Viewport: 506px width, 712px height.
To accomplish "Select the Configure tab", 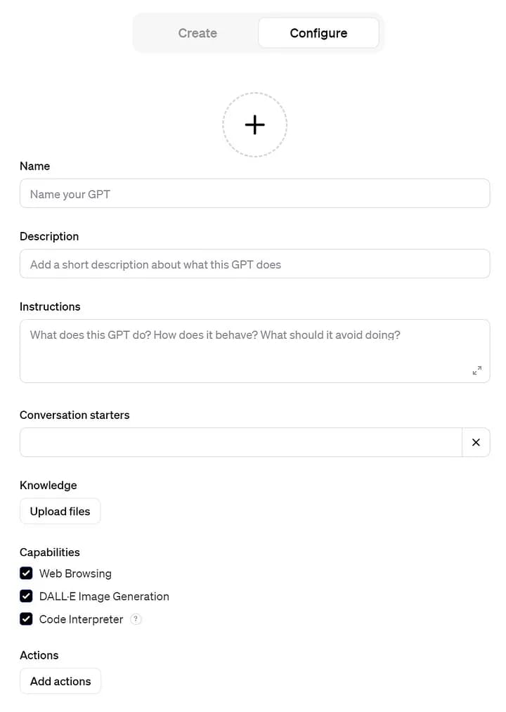I will pos(318,32).
